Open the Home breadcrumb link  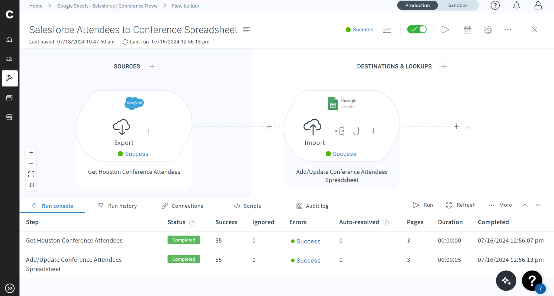[36, 5]
